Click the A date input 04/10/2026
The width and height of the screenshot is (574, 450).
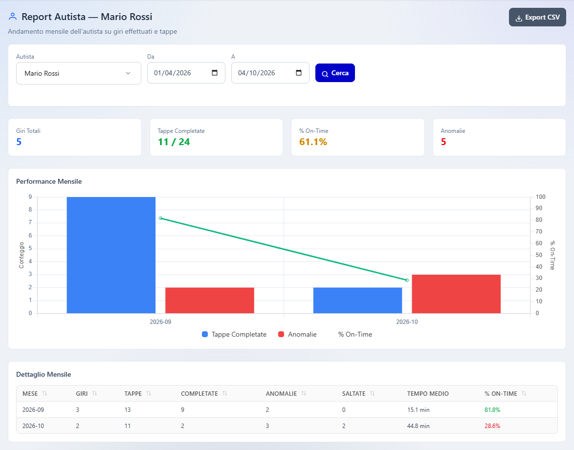(x=270, y=73)
